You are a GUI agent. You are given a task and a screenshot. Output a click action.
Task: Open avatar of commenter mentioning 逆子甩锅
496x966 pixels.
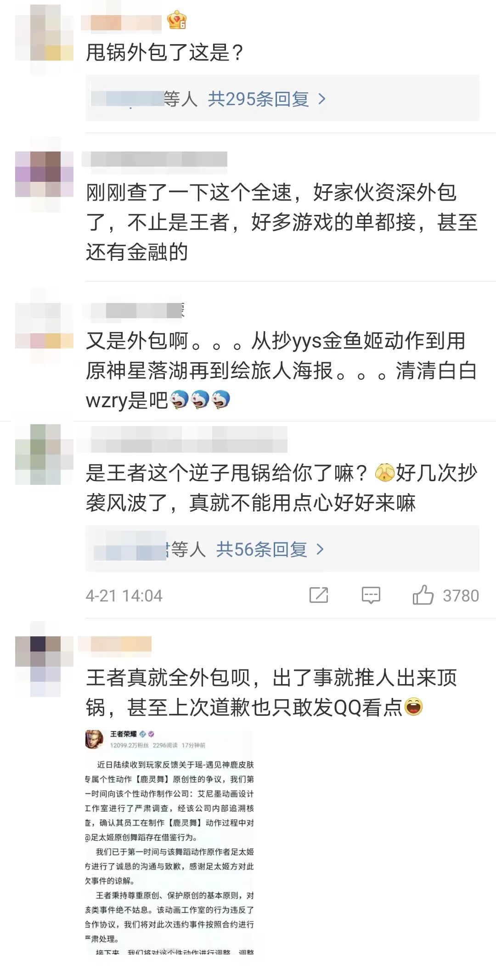(x=45, y=455)
